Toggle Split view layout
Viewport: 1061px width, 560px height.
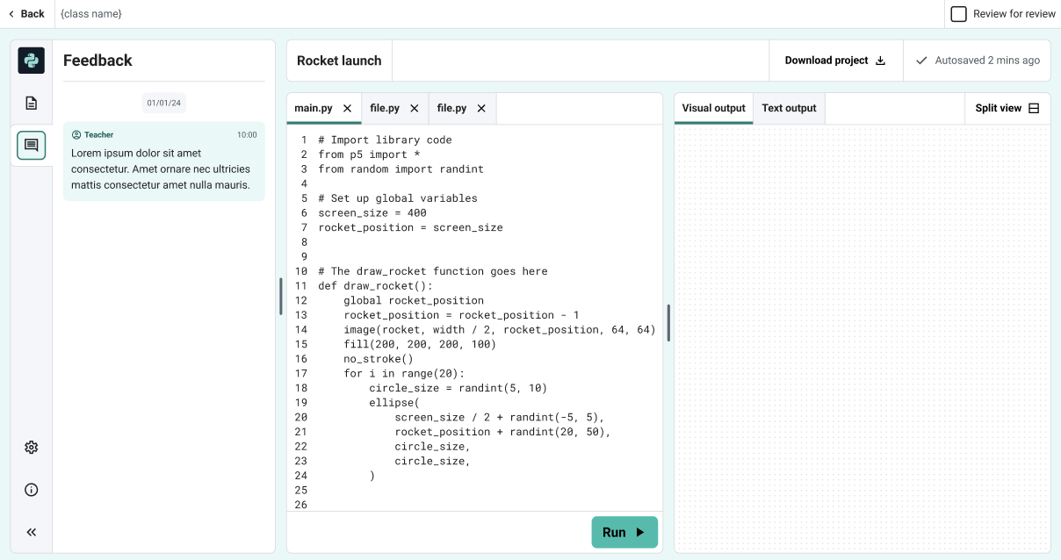pos(1007,109)
